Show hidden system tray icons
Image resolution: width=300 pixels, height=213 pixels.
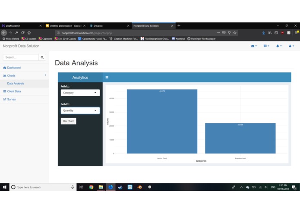click(241, 187)
